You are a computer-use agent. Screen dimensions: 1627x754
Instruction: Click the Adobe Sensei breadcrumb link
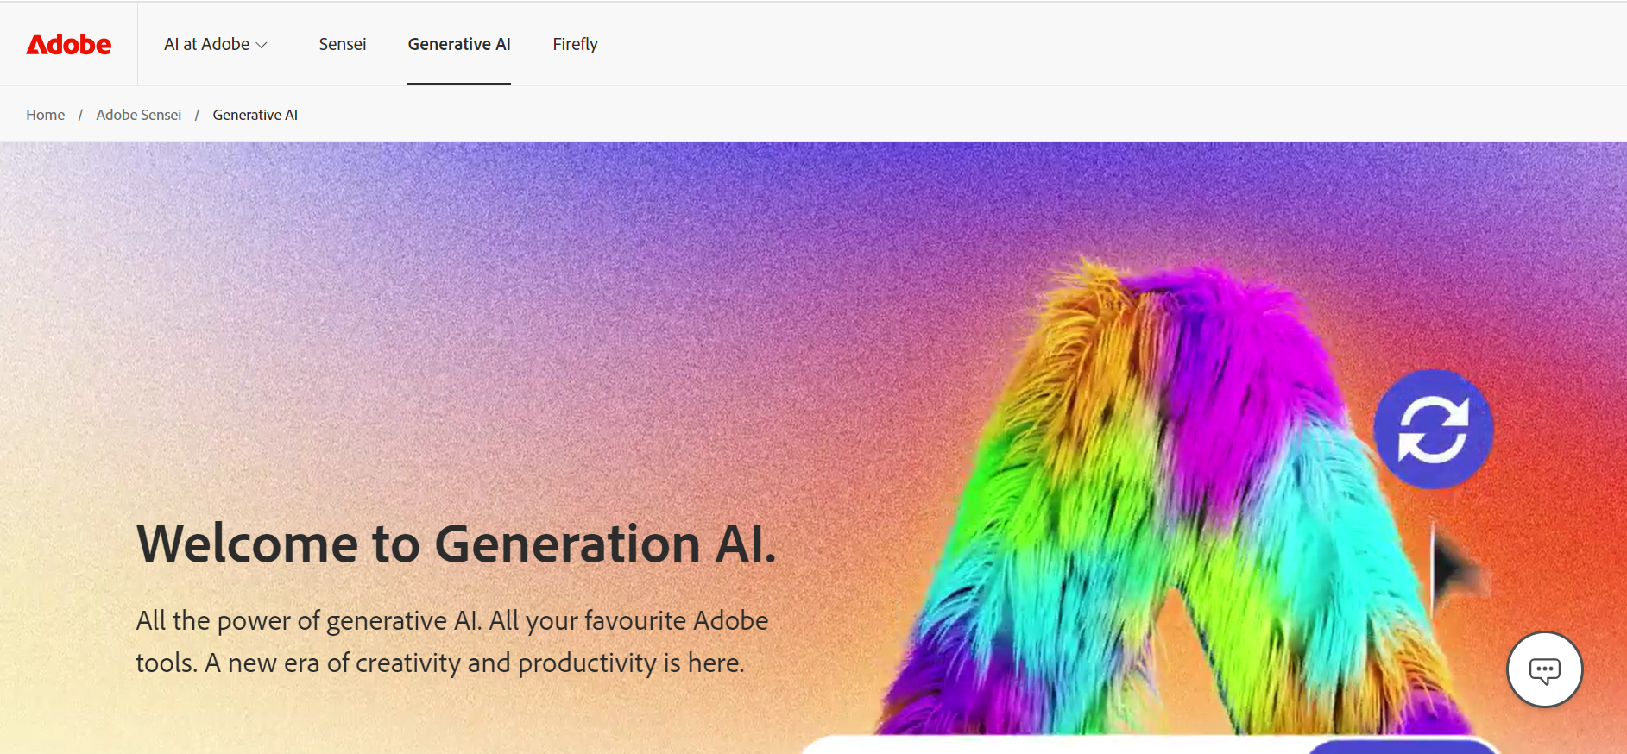[x=139, y=115]
